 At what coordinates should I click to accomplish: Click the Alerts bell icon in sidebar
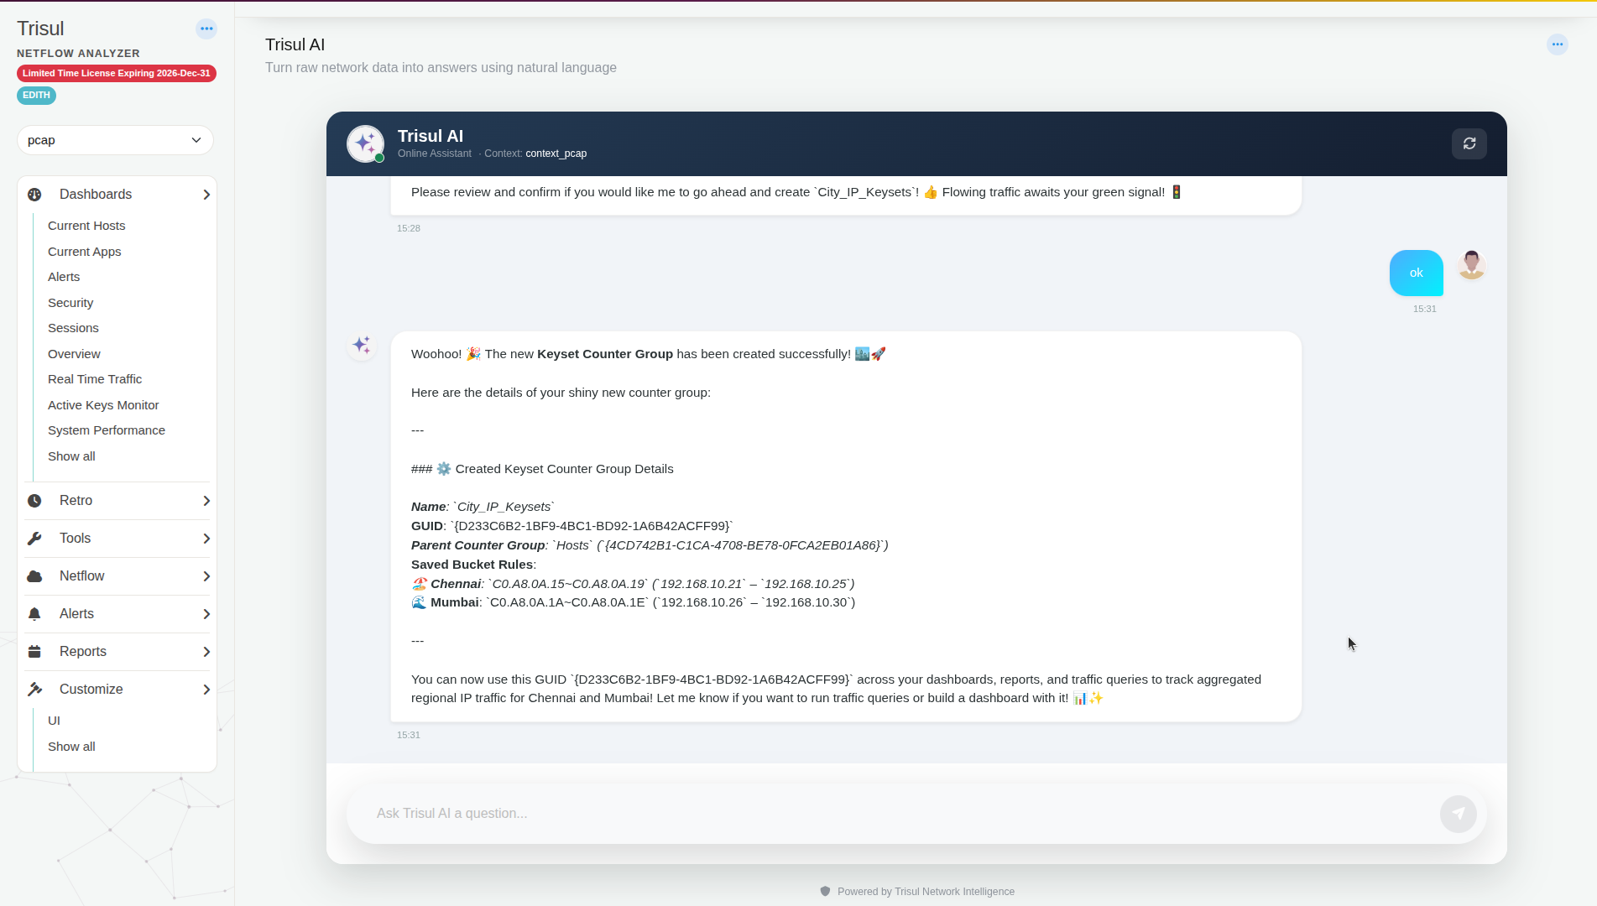(x=34, y=614)
